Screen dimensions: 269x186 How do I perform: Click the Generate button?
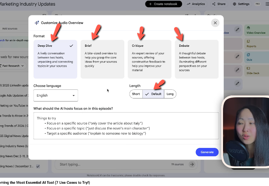[x=207, y=152]
